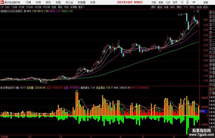The width and height of the screenshot is (215, 138).
Task: Click the MA5: 246625.45 volume readout
Action: 122,88
